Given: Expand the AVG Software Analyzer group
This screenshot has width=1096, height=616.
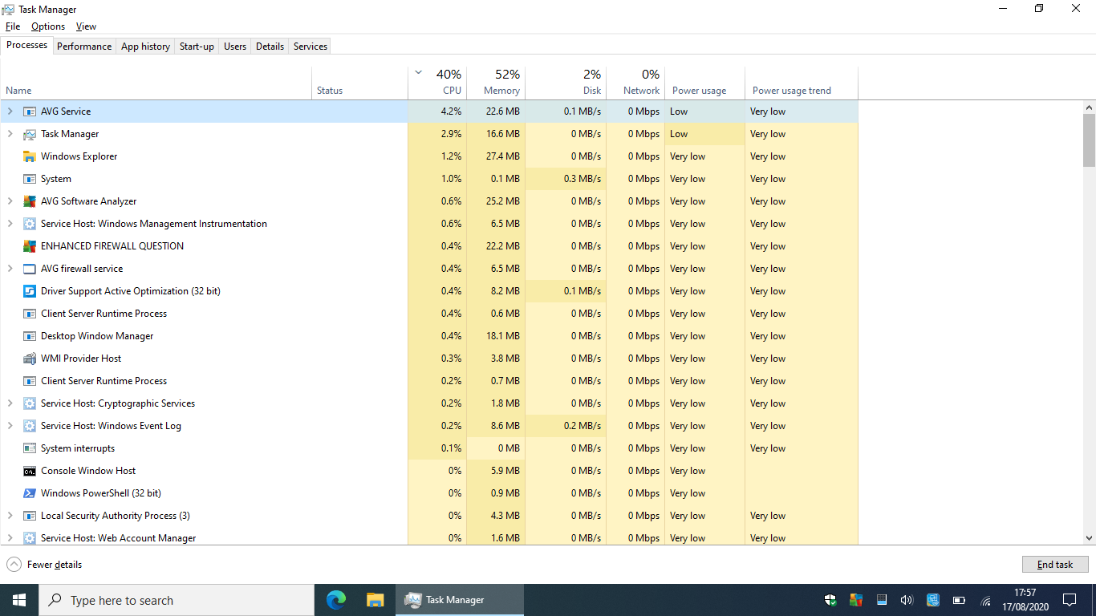Looking at the screenshot, I should [x=10, y=201].
